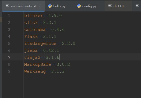Click the Jinja2==3.1.6 line

point(42,57)
